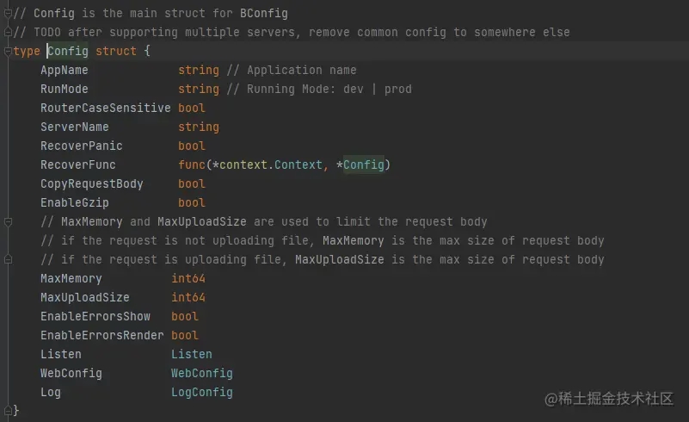Place cursor on the AppName field
This screenshot has width=689, height=422.
tap(64, 70)
